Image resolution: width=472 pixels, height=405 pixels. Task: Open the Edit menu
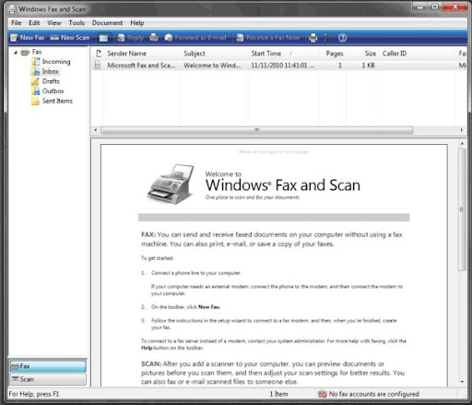[x=34, y=23]
